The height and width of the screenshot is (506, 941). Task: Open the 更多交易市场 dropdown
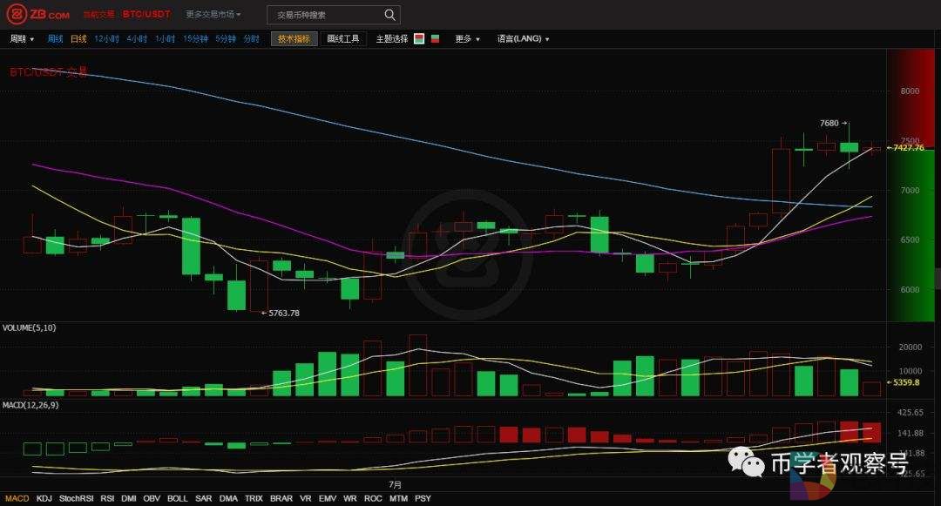[213, 15]
